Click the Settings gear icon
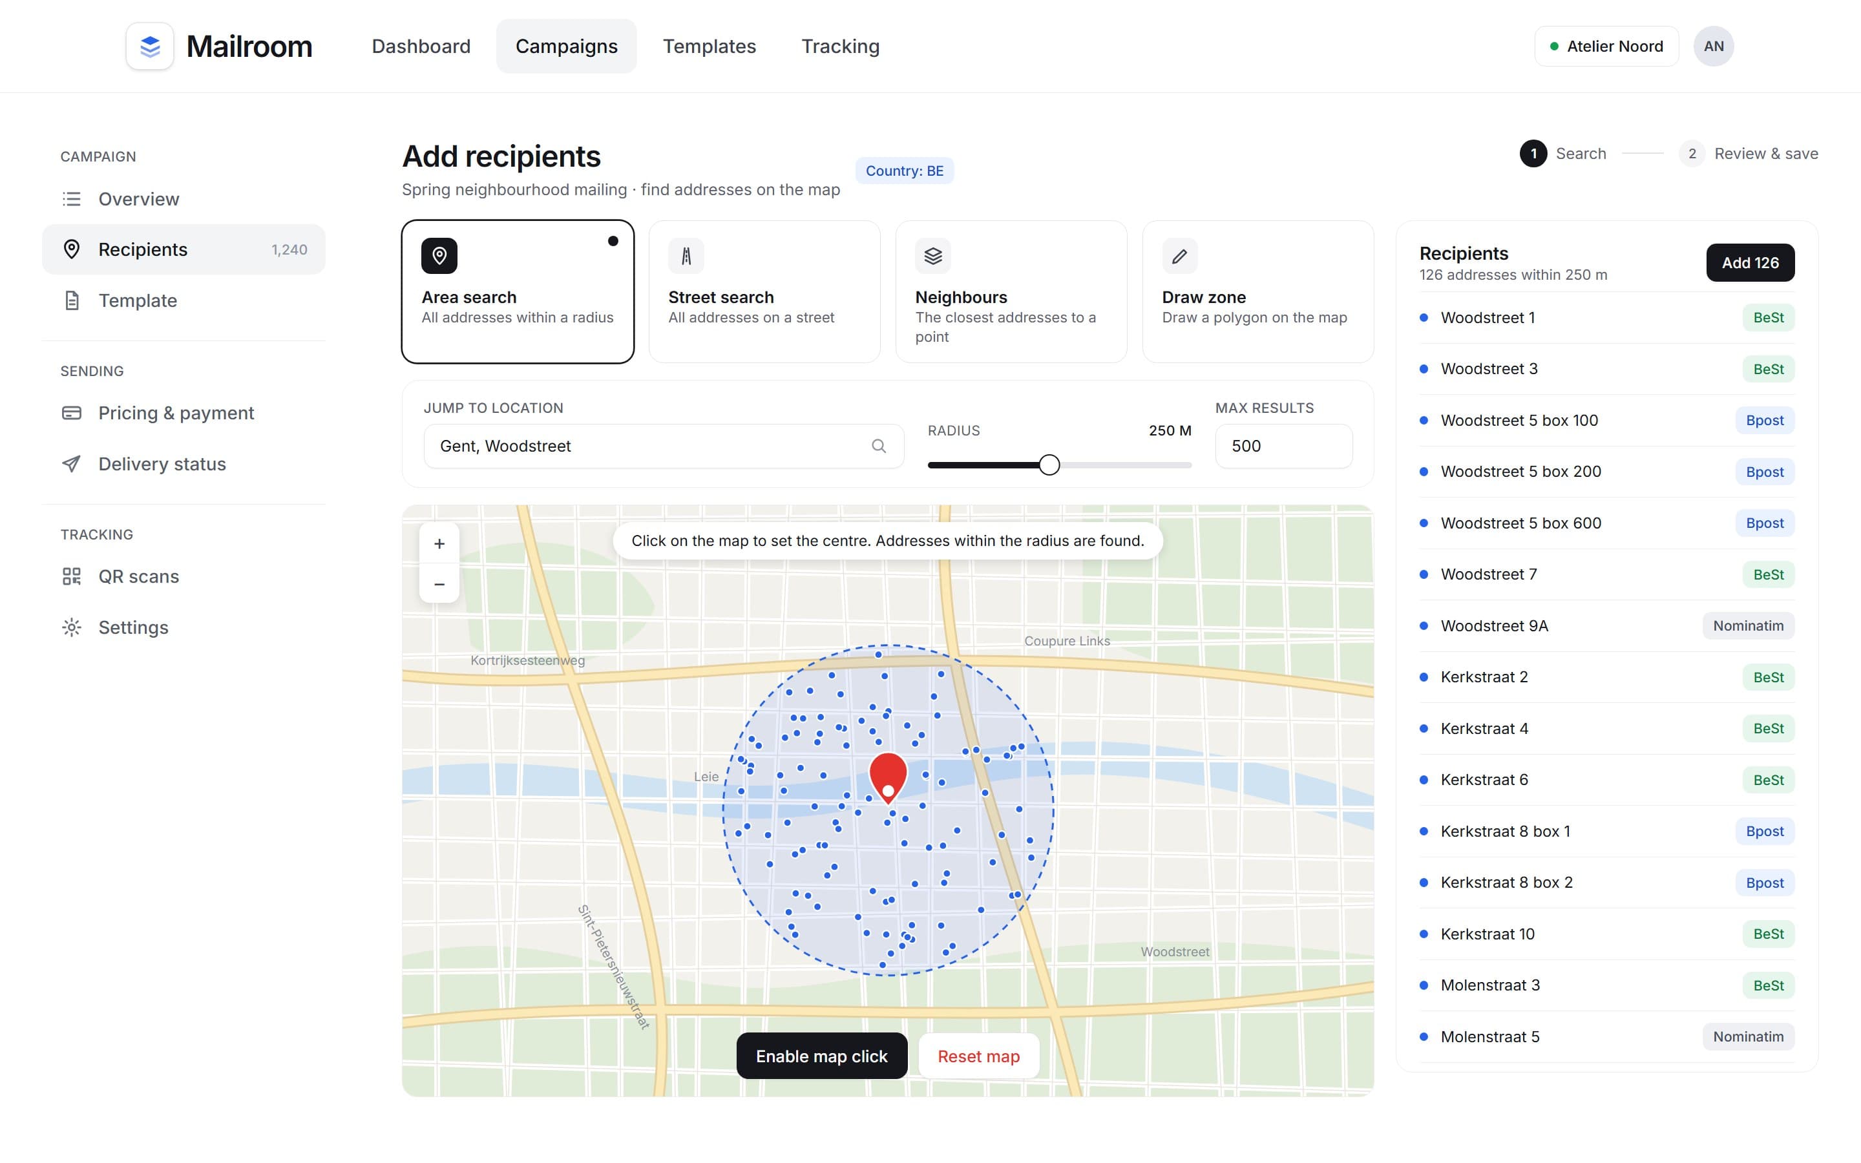Image resolution: width=1861 pixels, height=1163 pixels. [72, 627]
